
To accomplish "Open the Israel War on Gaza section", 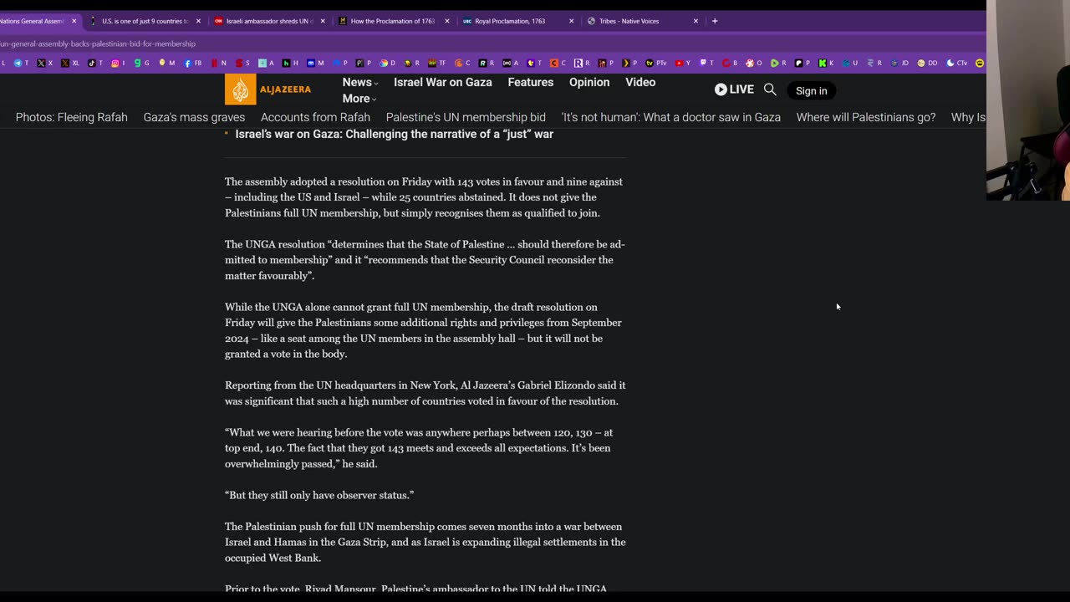I will pyautogui.click(x=443, y=82).
